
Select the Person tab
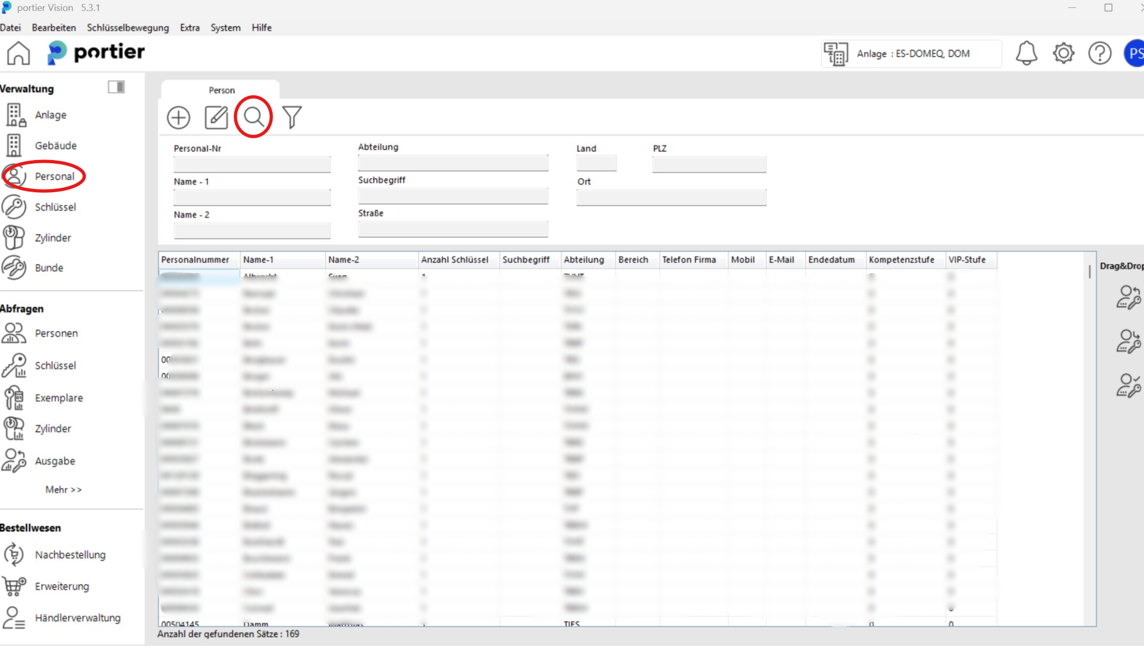coord(221,90)
